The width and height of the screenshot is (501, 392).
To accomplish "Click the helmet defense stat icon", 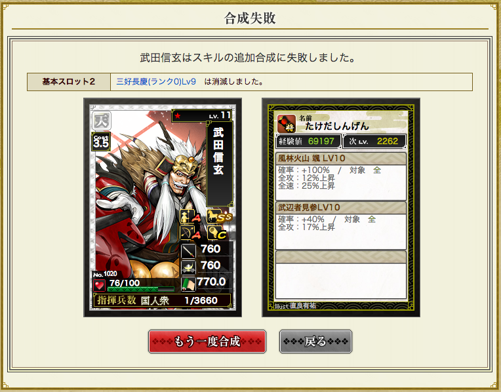I will tap(188, 267).
